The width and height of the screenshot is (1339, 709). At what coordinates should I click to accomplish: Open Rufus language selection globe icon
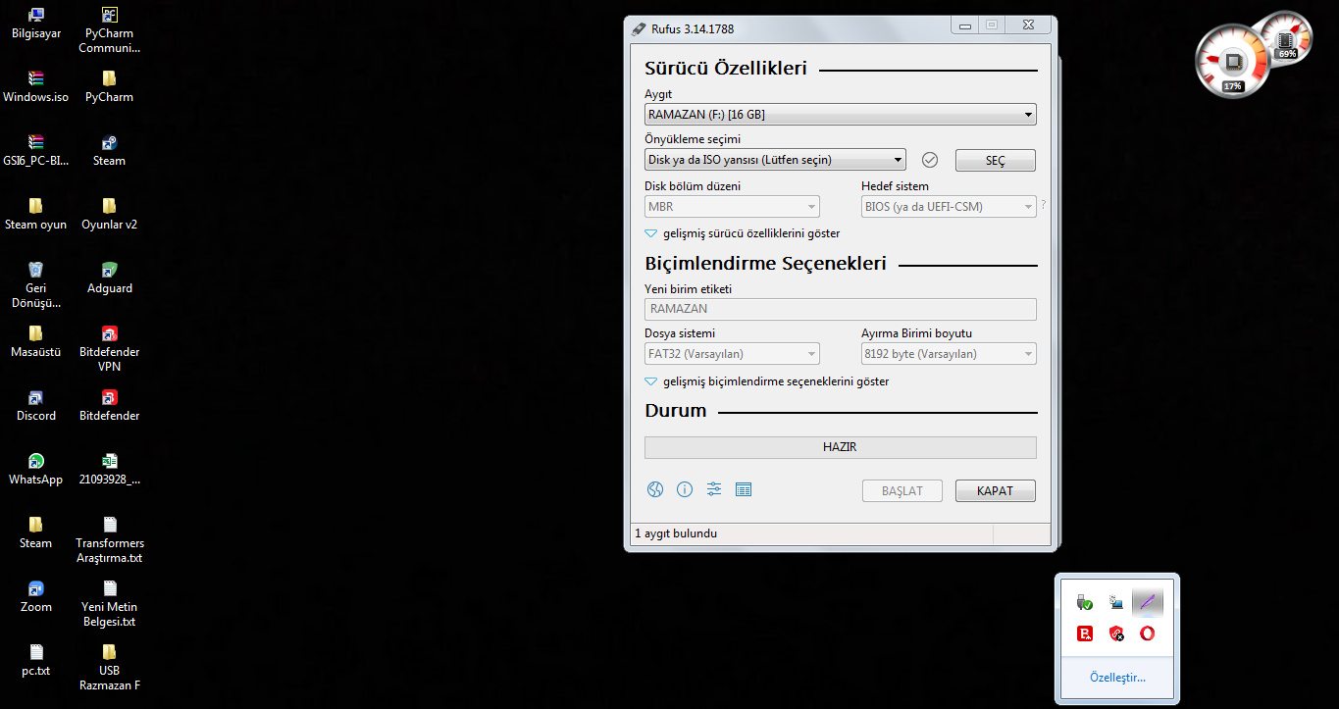[x=655, y=489]
